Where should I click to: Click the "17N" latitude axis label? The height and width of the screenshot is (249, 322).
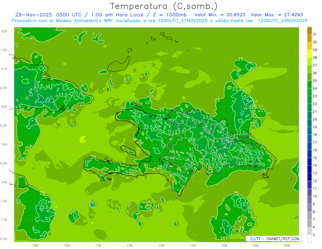[4, 220]
